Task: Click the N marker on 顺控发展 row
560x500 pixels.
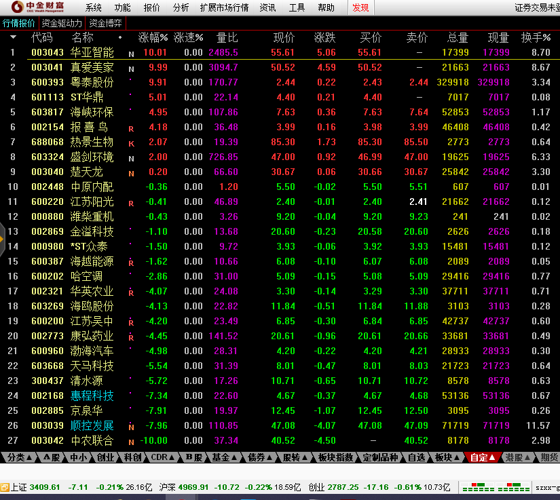Action: (131, 427)
